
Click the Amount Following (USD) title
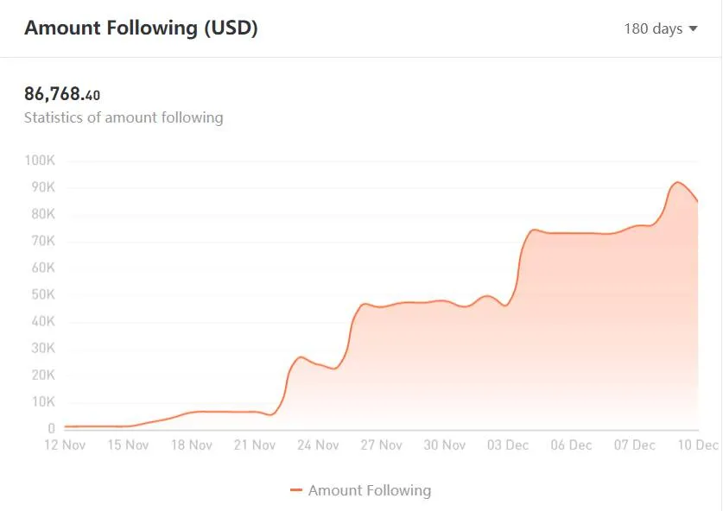141,28
